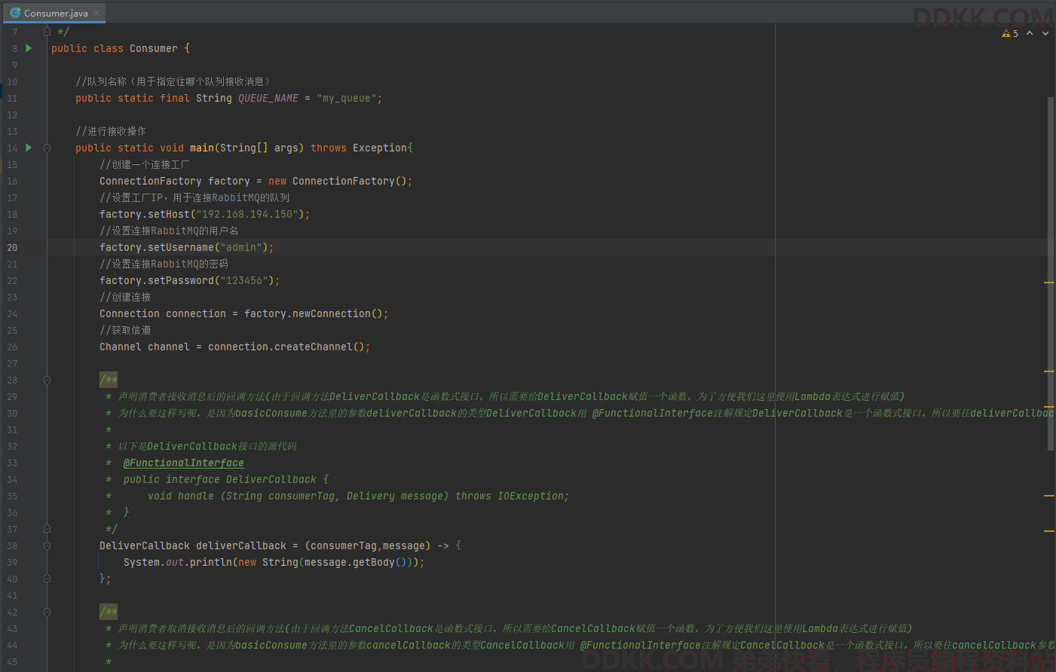Go to previous highlighted problem arrow
This screenshot has width=1056, height=672.
coord(1030,33)
